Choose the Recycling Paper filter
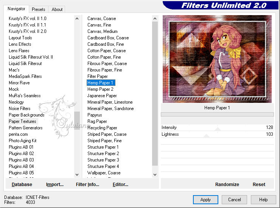 pyautogui.click(x=102, y=128)
